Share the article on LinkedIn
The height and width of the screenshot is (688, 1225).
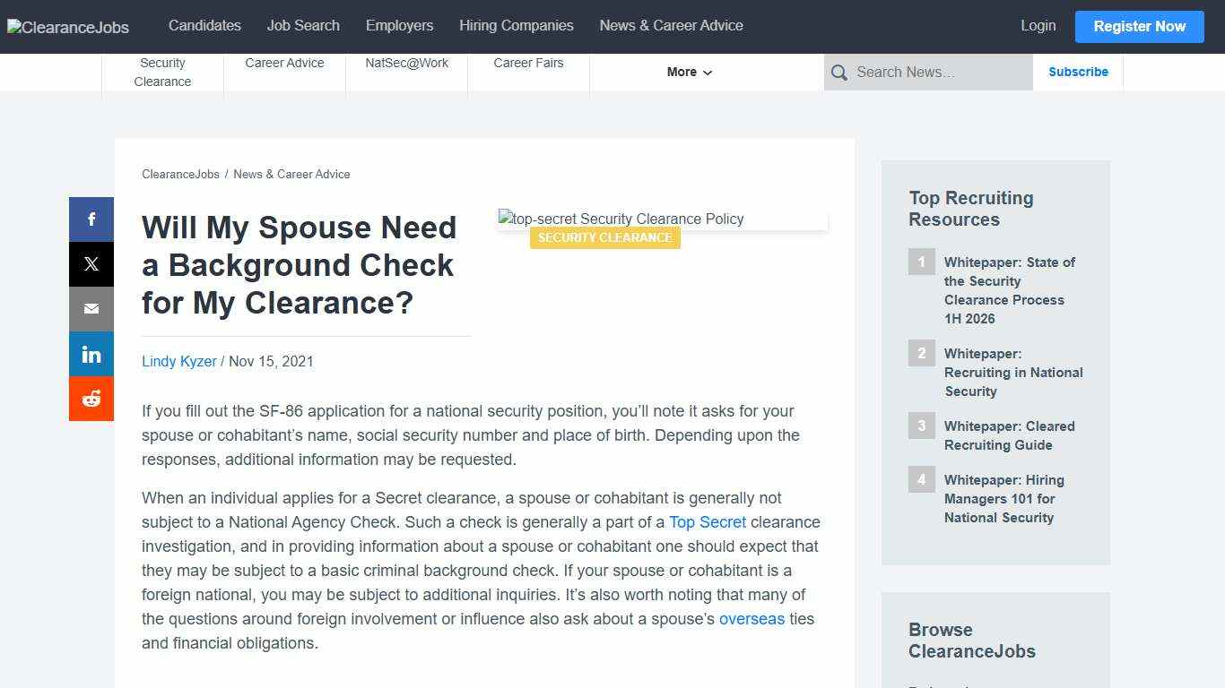91,353
